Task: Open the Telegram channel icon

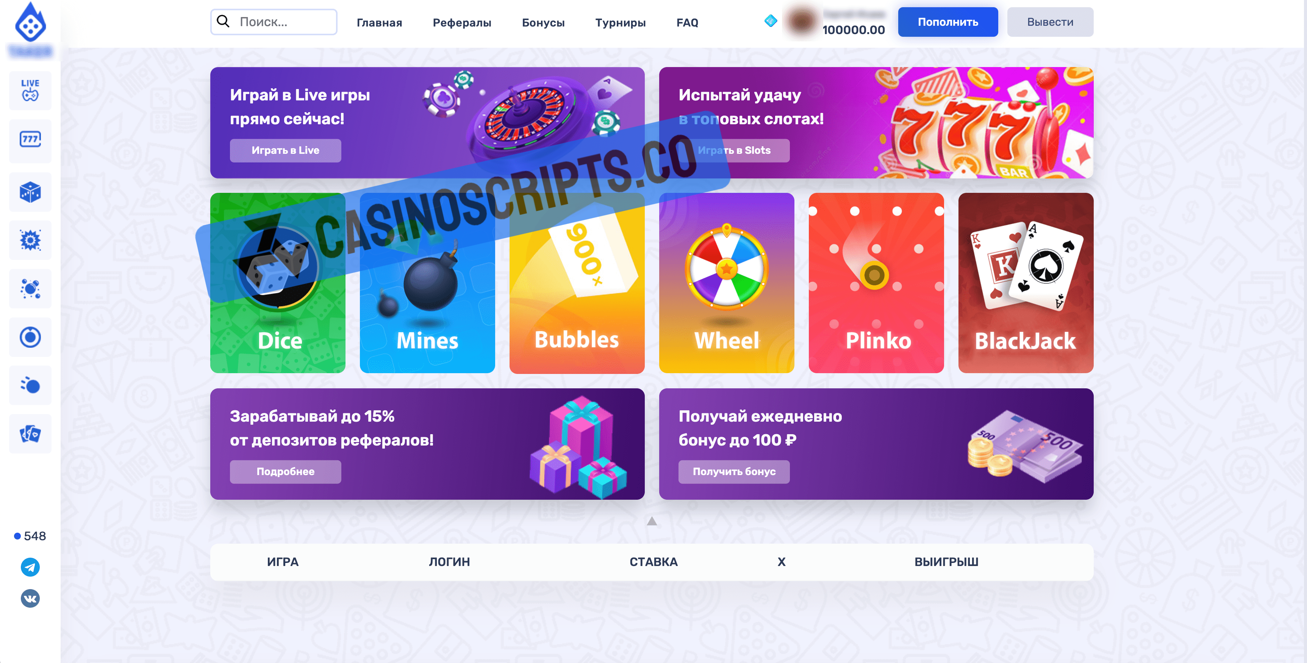Action: (30, 567)
